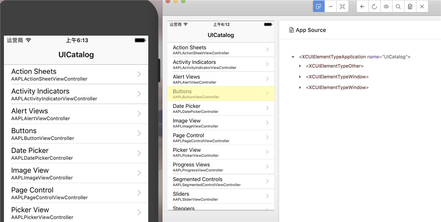Select highlighted Buttons row in inspector screenshot
This screenshot has width=441, height=222.
(x=221, y=94)
